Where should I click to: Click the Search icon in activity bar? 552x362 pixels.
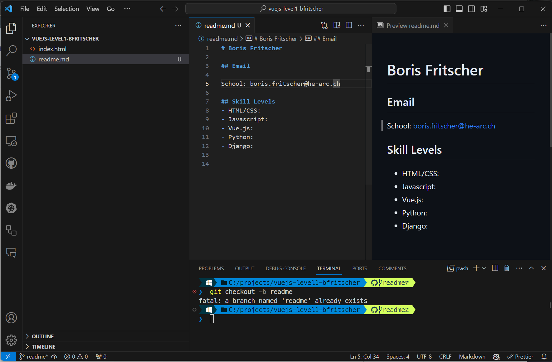(x=11, y=51)
